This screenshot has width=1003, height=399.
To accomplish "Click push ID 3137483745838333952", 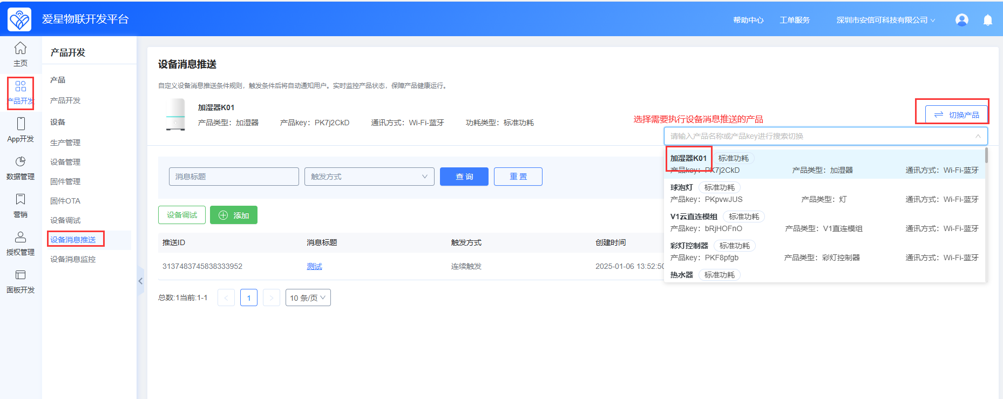I will tap(202, 266).
